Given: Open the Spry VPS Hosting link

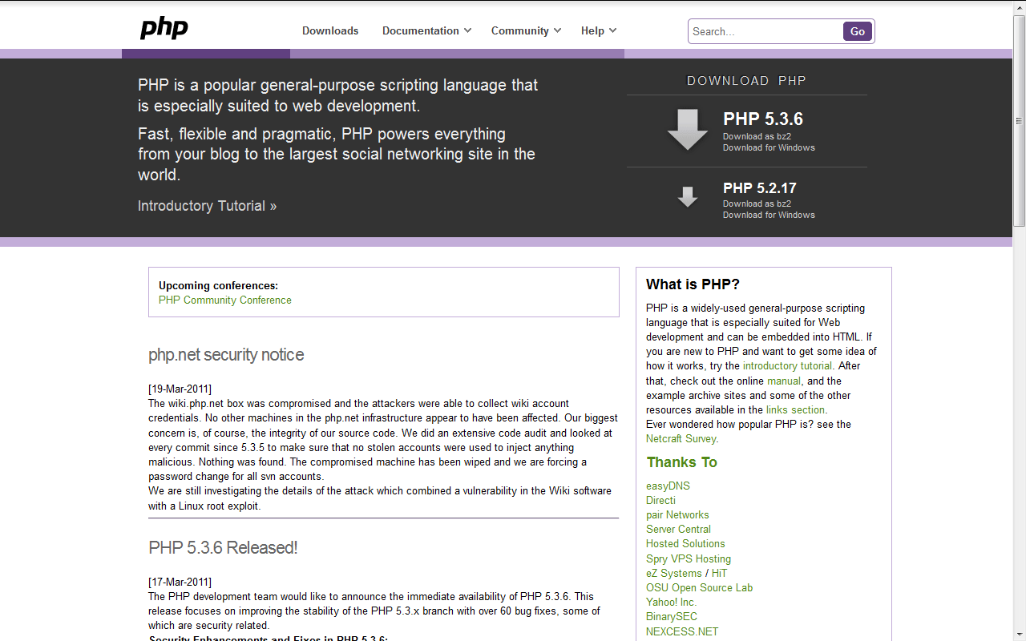Looking at the screenshot, I should coord(689,558).
